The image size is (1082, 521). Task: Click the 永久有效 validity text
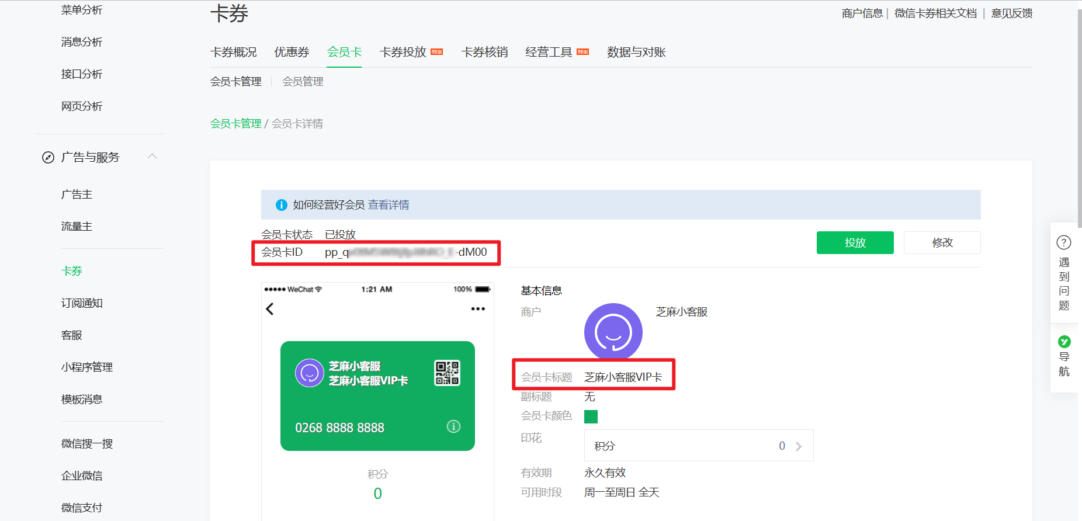605,473
